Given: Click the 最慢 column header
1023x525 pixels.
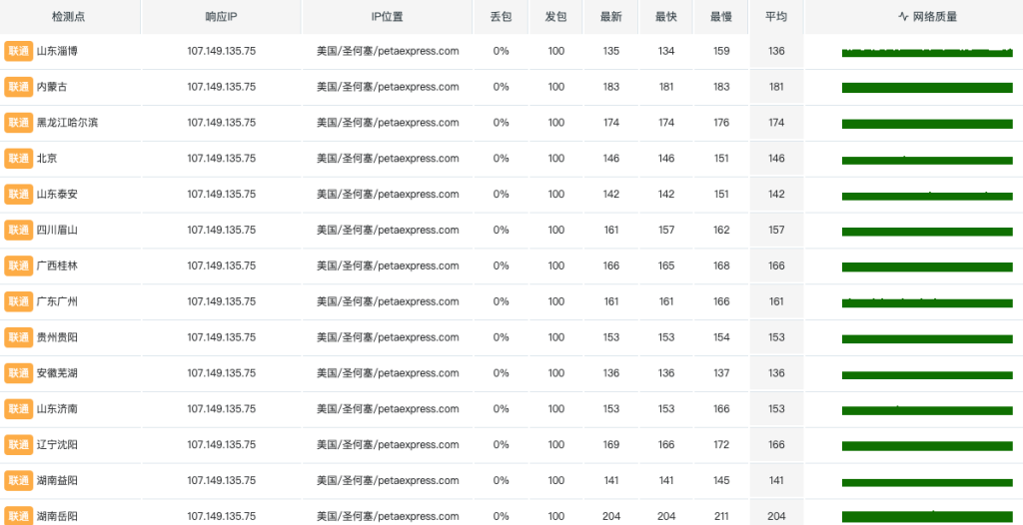Looking at the screenshot, I should point(721,17).
